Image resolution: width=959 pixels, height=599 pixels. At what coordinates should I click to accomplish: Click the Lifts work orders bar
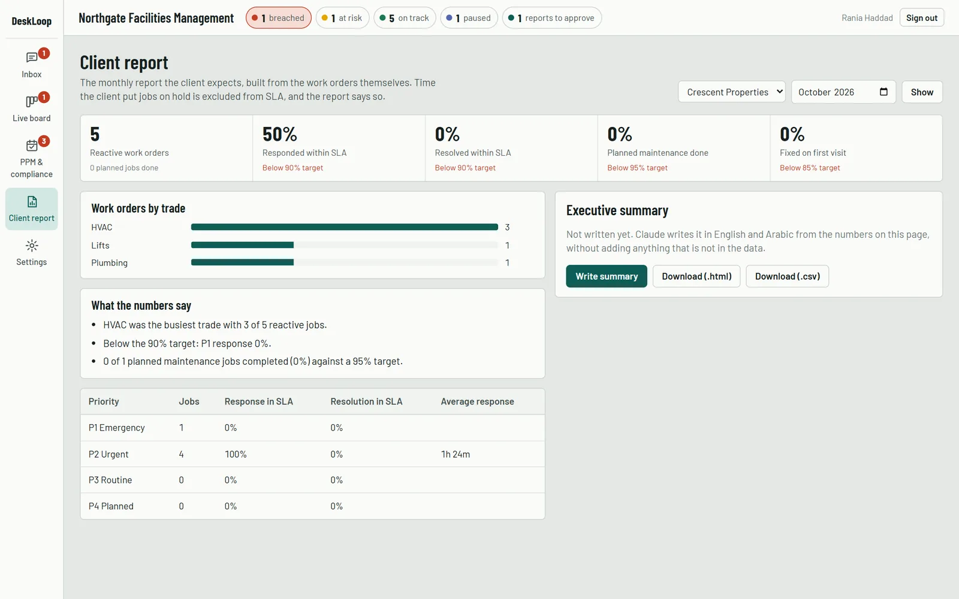345,245
